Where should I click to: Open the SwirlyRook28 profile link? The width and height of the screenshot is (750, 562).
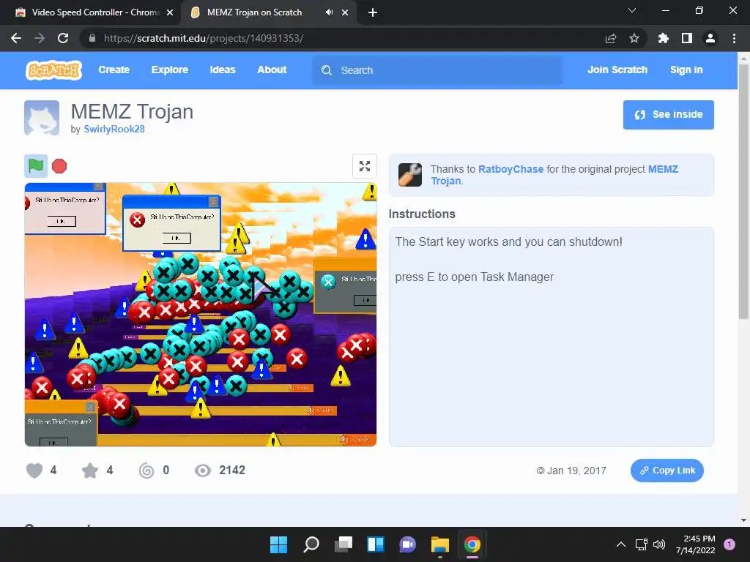click(114, 129)
